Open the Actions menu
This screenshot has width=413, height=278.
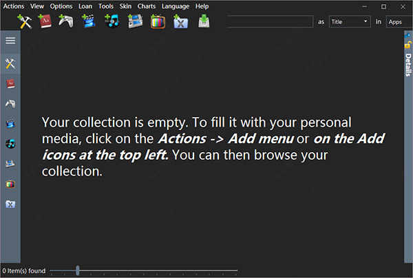(14, 6)
